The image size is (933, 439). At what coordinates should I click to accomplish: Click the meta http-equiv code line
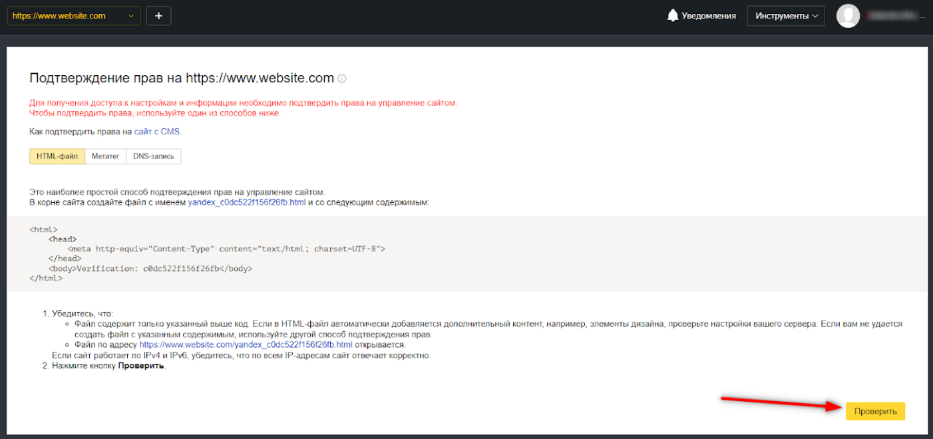point(226,249)
